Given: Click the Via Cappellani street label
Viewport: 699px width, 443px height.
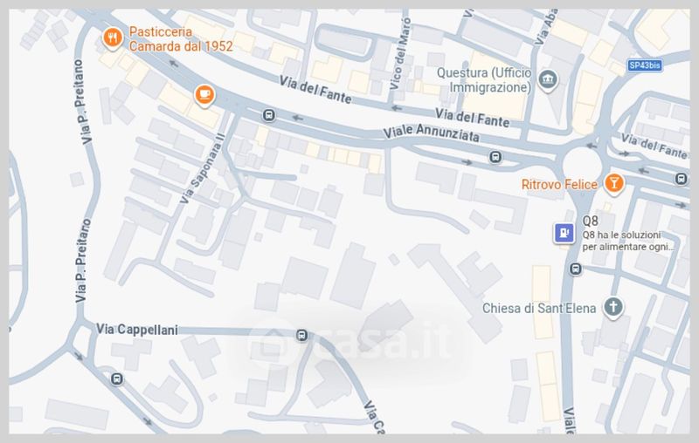Looking at the screenshot, I should tap(137, 330).
